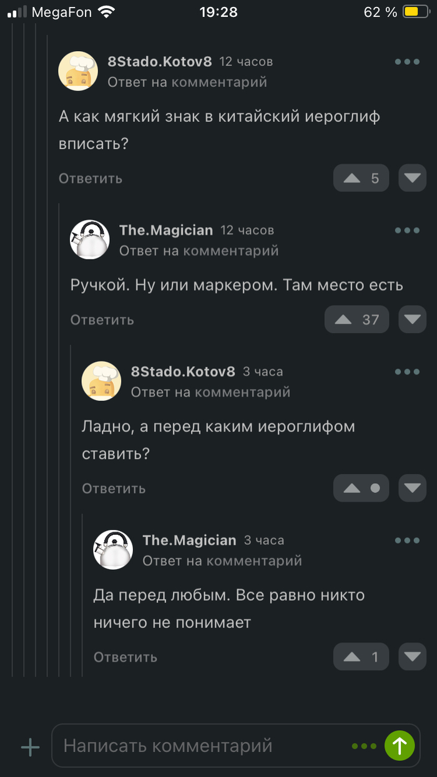Viewport: 437px width, 777px height.
Task: Tap the upvote count of 5 to toggle it
Action: click(361, 178)
